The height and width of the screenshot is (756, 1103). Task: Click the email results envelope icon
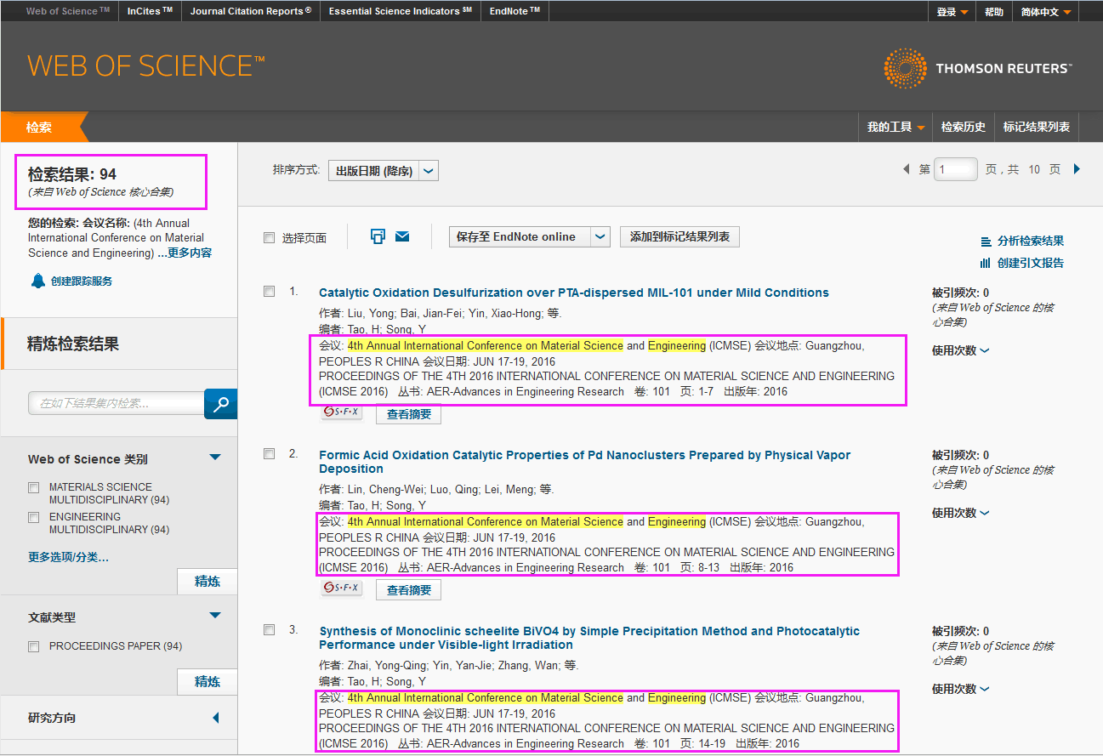pyautogui.click(x=402, y=236)
